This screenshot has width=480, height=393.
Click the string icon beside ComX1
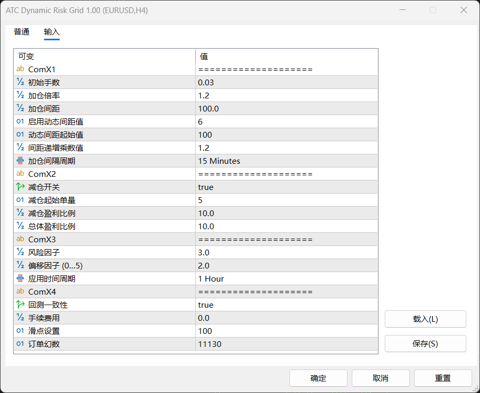click(20, 69)
